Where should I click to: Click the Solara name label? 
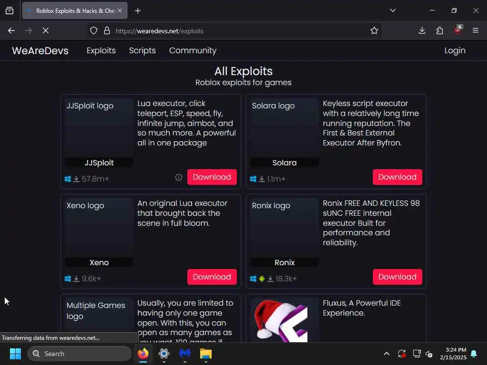coord(284,163)
